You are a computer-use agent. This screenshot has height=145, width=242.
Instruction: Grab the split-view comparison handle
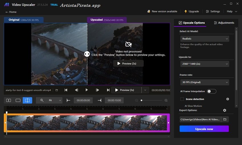(87, 54)
